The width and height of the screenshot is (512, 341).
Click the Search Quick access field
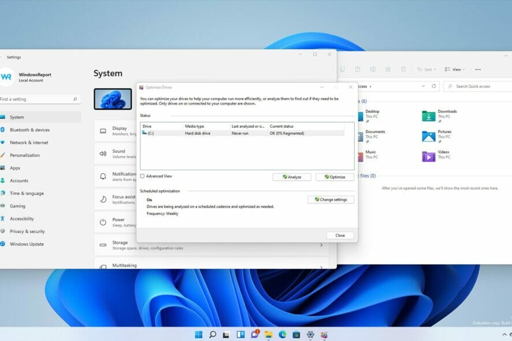click(x=480, y=86)
